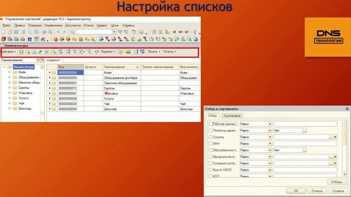
Task: Click the Cut scissors icon
Action: click(x=24, y=32)
